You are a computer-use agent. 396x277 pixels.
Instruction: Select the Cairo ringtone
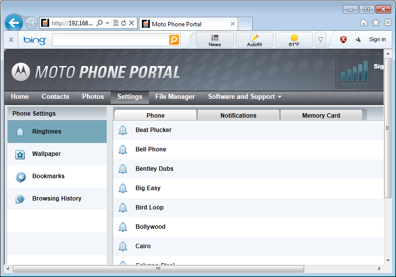tap(249, 246)
